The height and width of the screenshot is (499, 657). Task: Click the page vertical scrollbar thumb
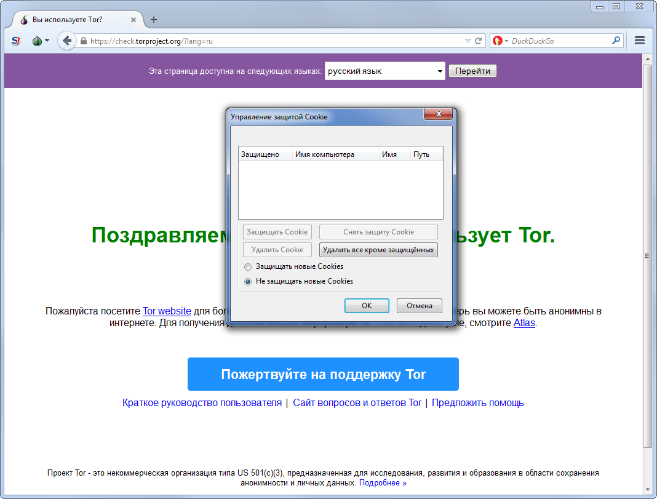coord(647,256)
